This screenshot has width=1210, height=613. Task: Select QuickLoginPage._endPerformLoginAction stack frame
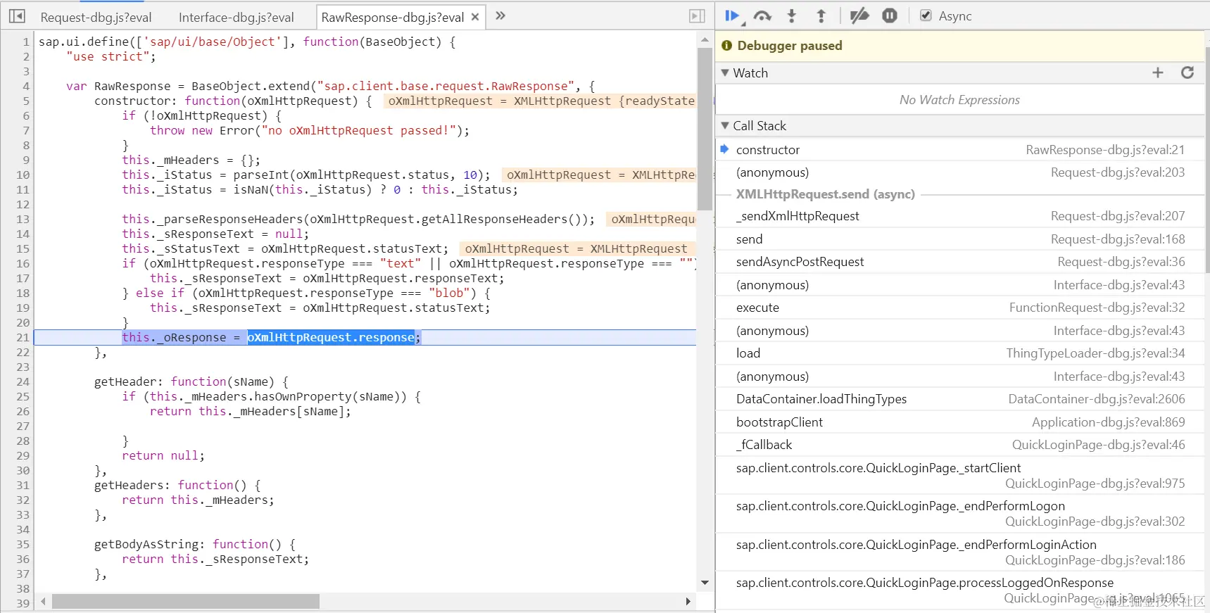pyautogui.click(x=960, y=552)
